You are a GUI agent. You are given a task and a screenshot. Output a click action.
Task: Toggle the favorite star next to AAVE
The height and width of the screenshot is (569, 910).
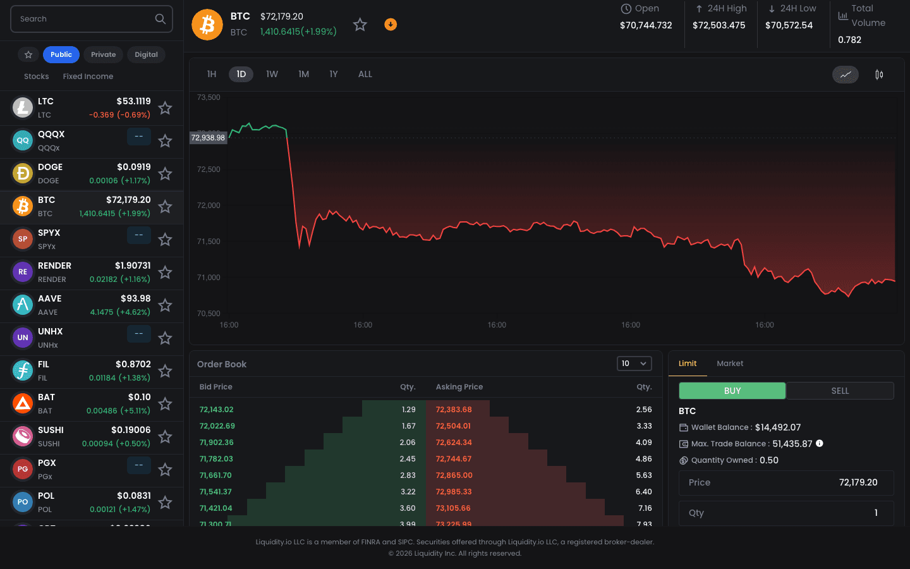pos(165,305)
